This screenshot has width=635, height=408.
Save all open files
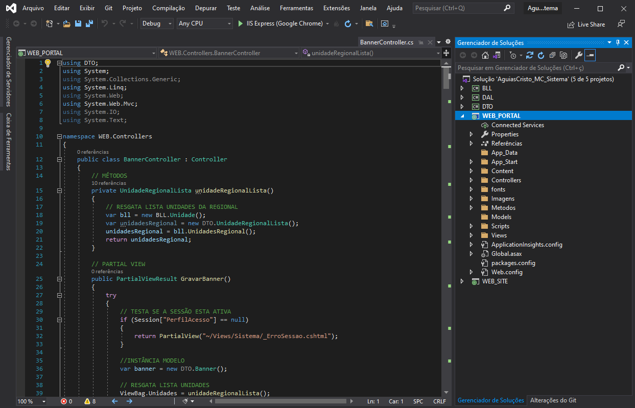88,23
